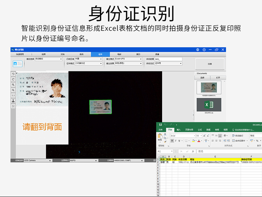Image resolution: width=262 pixels, height=197 pixels.
Task: Switch to the 证件 tab
Action: pos(100,54)
